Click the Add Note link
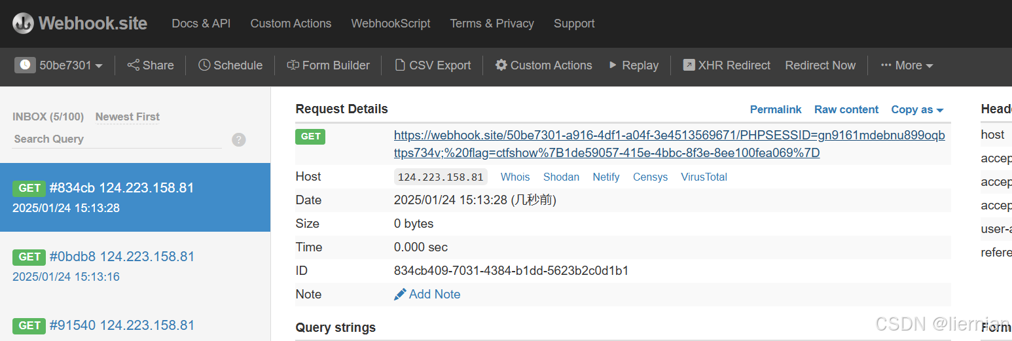 427,295
